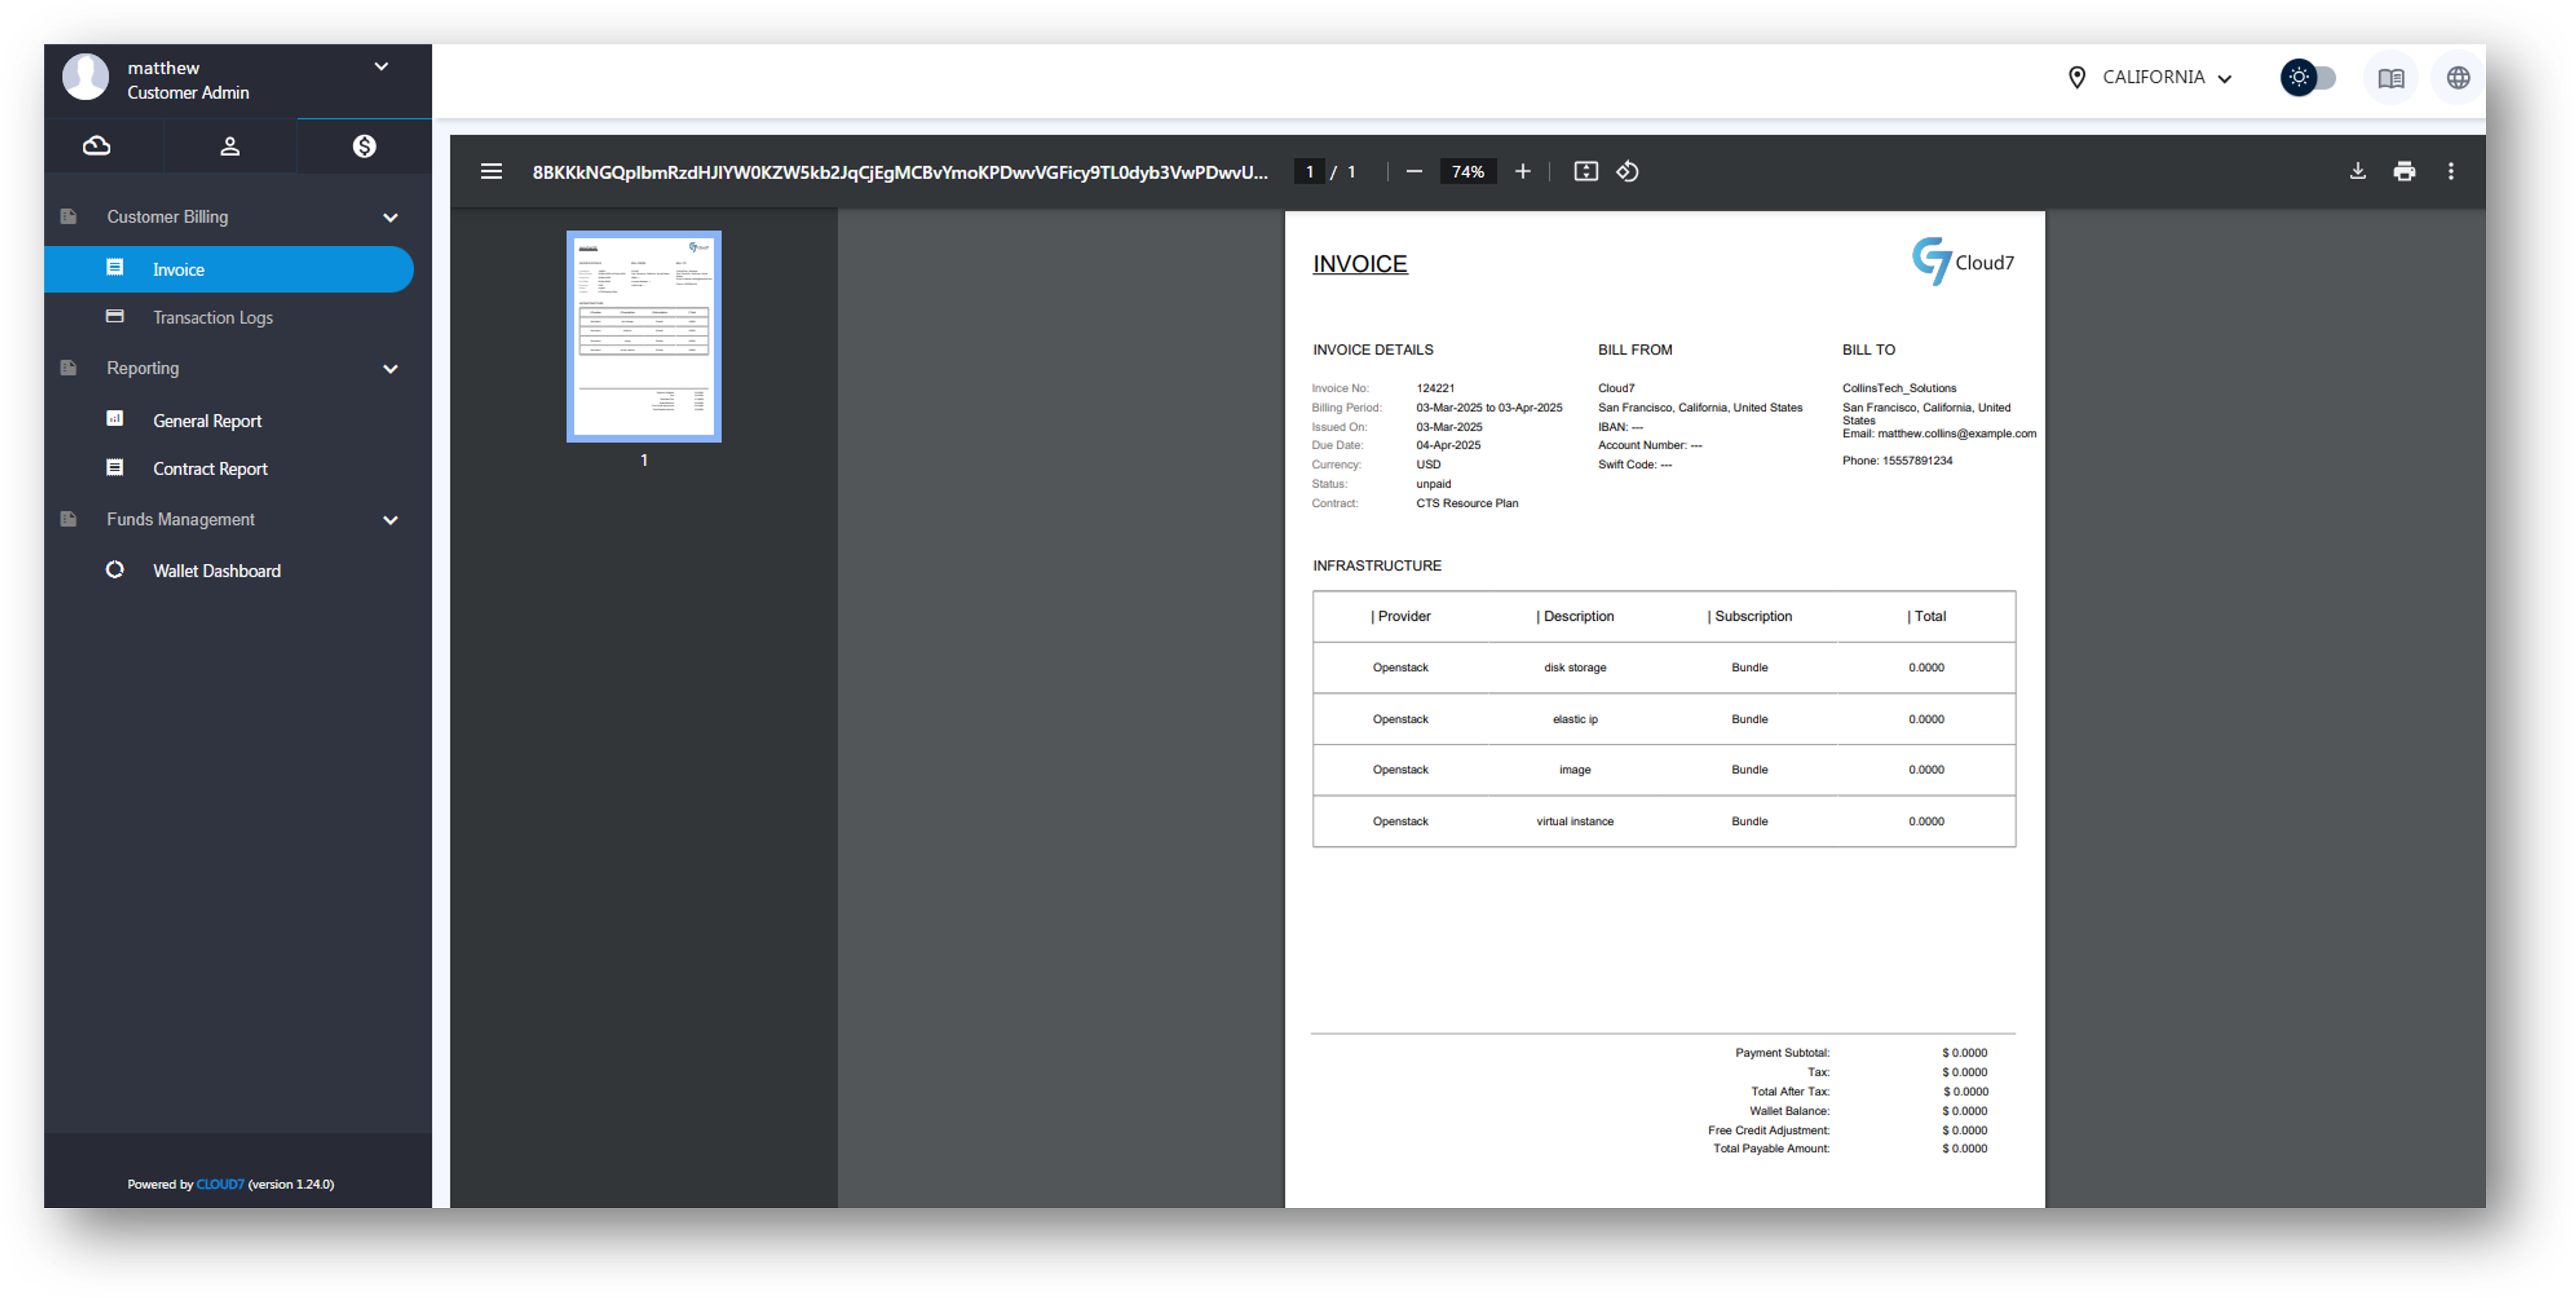This screenshot has width=2576, height=1298.
Task: Print the invoice document
Action: pos(2404,171)
